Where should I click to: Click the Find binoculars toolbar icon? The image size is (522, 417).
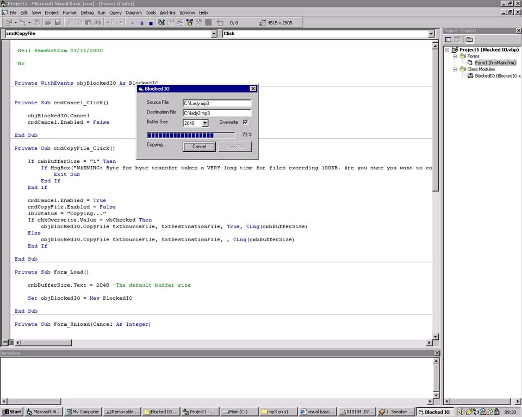[x=97, y=23]
